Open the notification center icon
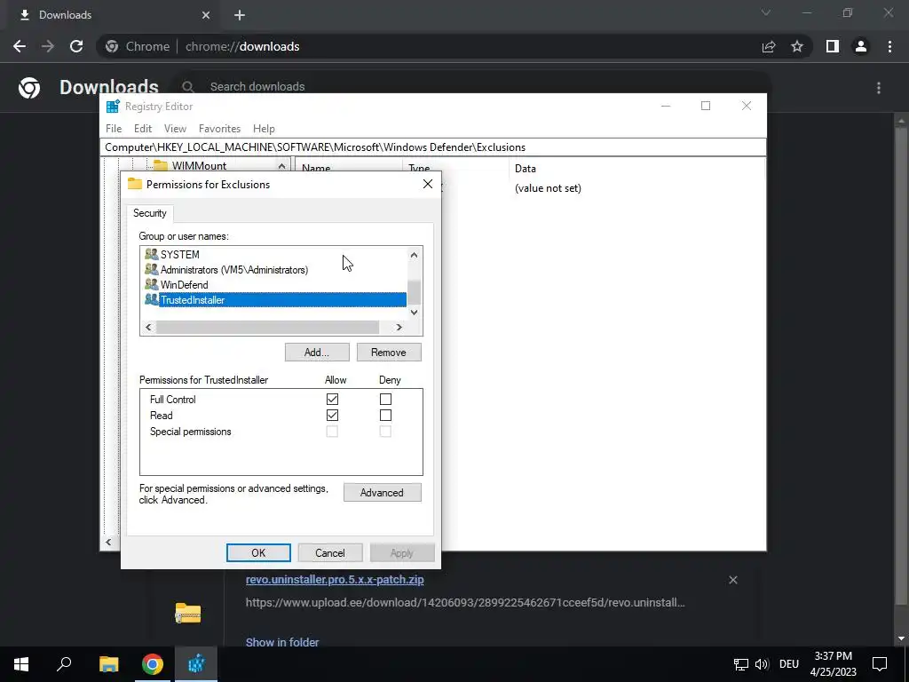The image size is (909, 682). point(880,664)
